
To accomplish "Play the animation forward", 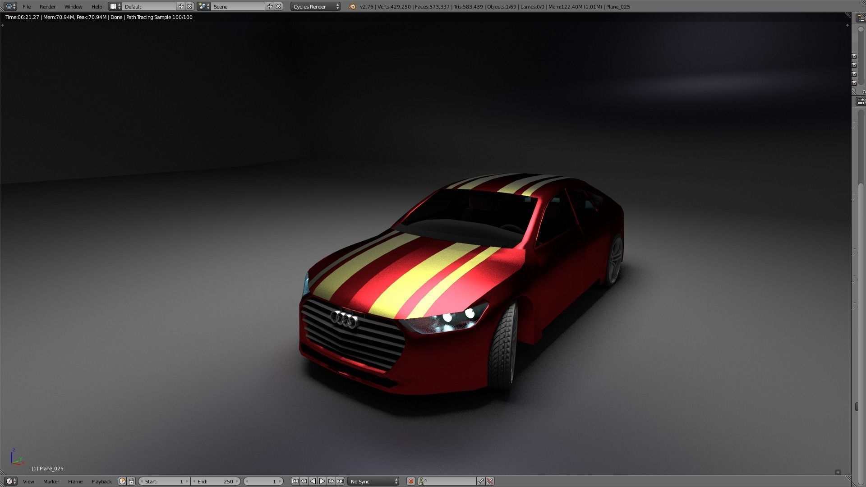I will click(x=322, y=481).
